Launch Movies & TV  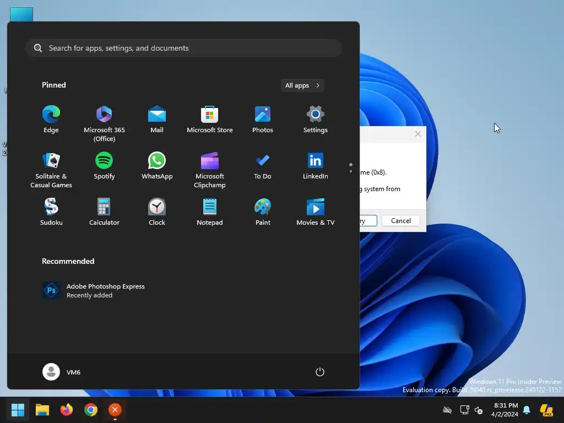click(x=316, y=212)
